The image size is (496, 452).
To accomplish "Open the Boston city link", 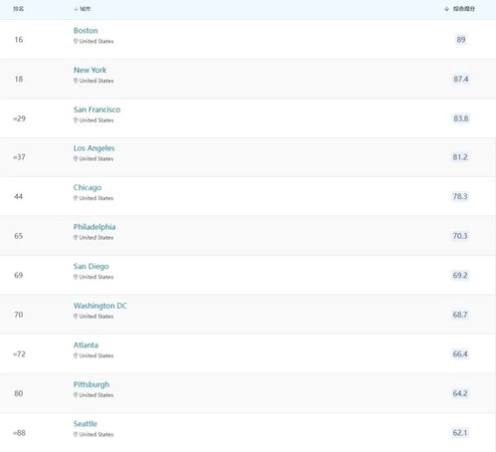I will (85, 31).
